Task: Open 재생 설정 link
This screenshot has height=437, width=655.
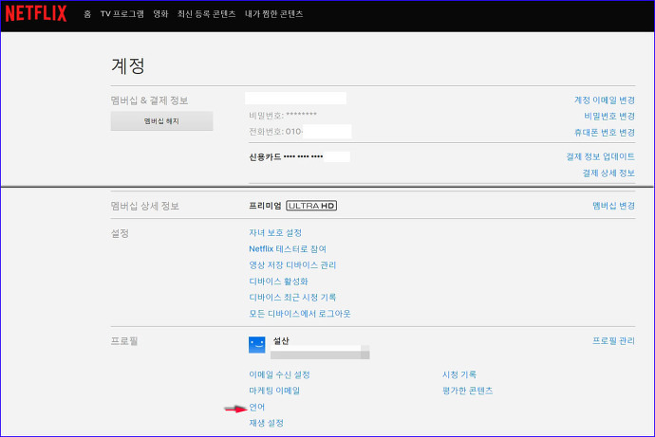Action: click(x=266, y=423)
